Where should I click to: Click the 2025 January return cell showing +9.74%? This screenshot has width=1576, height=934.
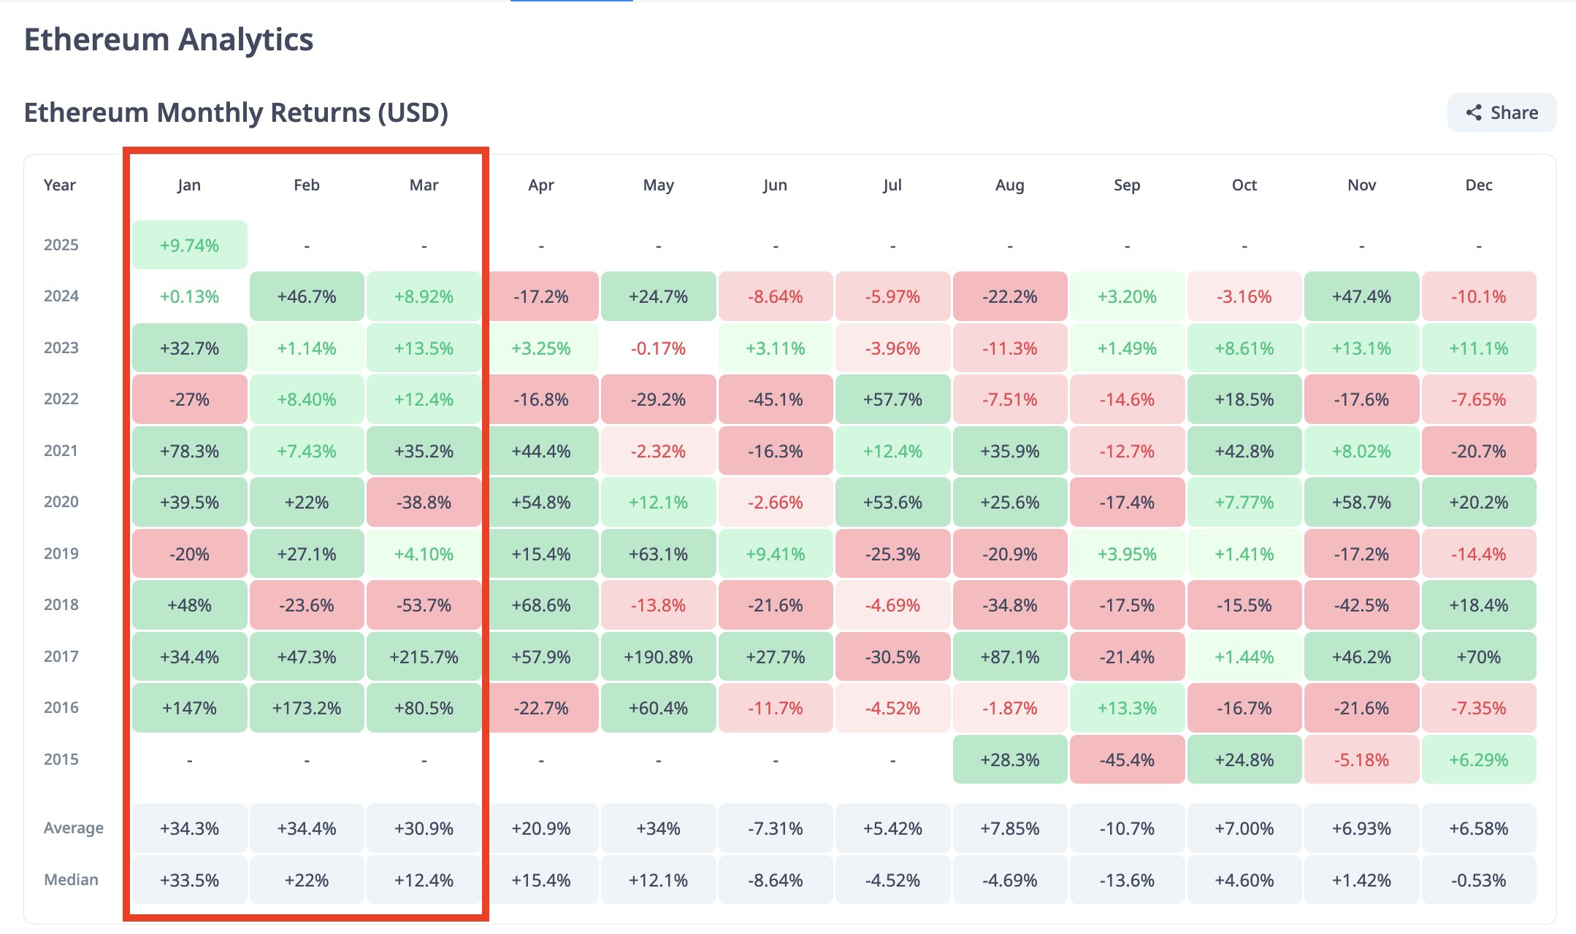[189, 244]
